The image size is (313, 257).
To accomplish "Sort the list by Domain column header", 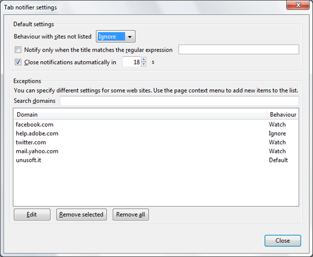I will [x=140, y=114].
